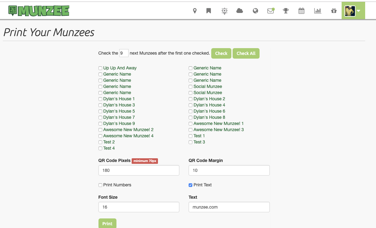Enable the Print Numbers checkbox
This screenshot has width=376, height=228.
point(100,185)
